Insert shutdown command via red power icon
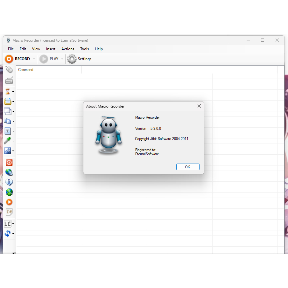Viewport: 288px width, 288px height. point(9,163)
